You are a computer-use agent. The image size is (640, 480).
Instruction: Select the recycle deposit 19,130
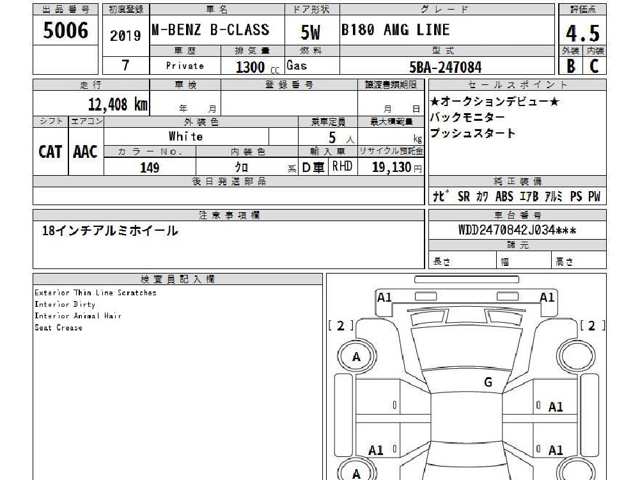[391, 167]
